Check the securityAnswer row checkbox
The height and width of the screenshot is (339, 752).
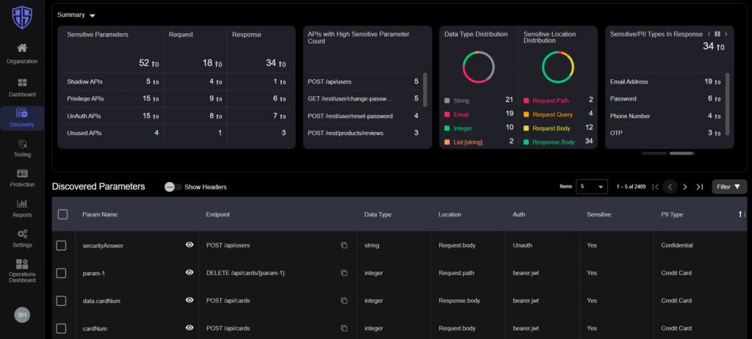pos(61,246)
